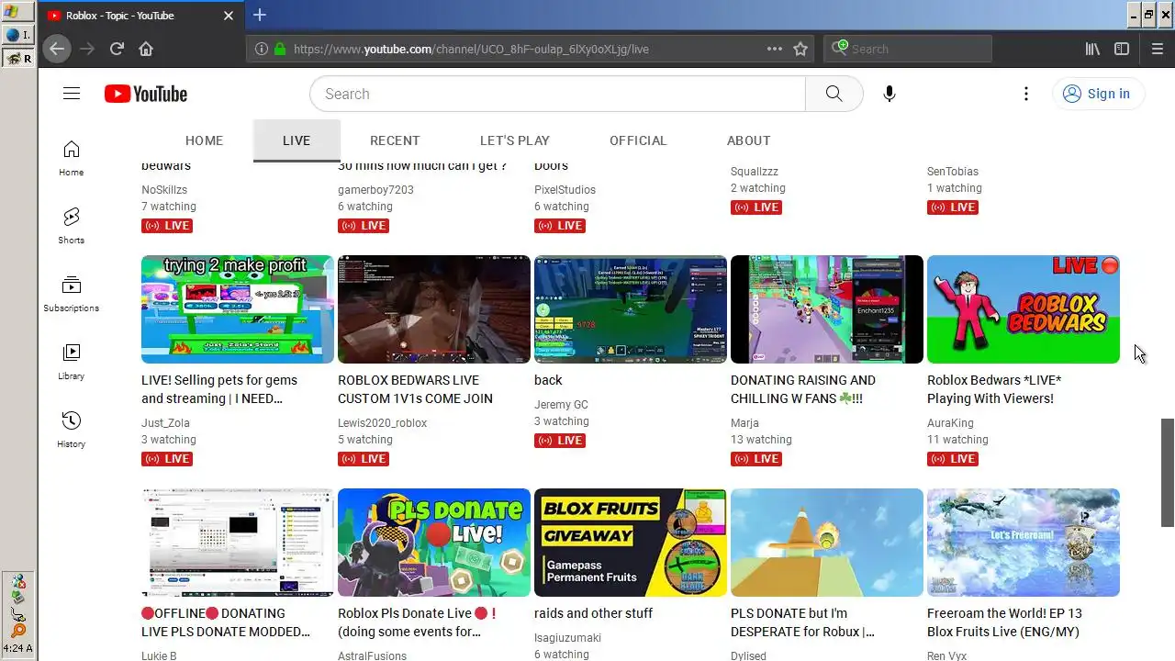Go to Home in the sidebar

(72, 158)
